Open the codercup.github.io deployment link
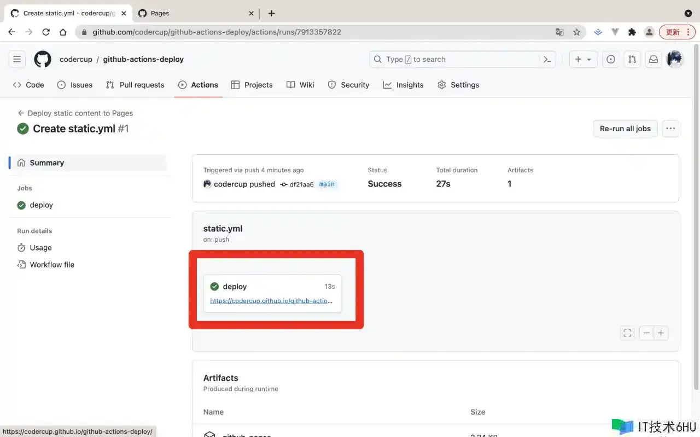 (x=271, y=301)
